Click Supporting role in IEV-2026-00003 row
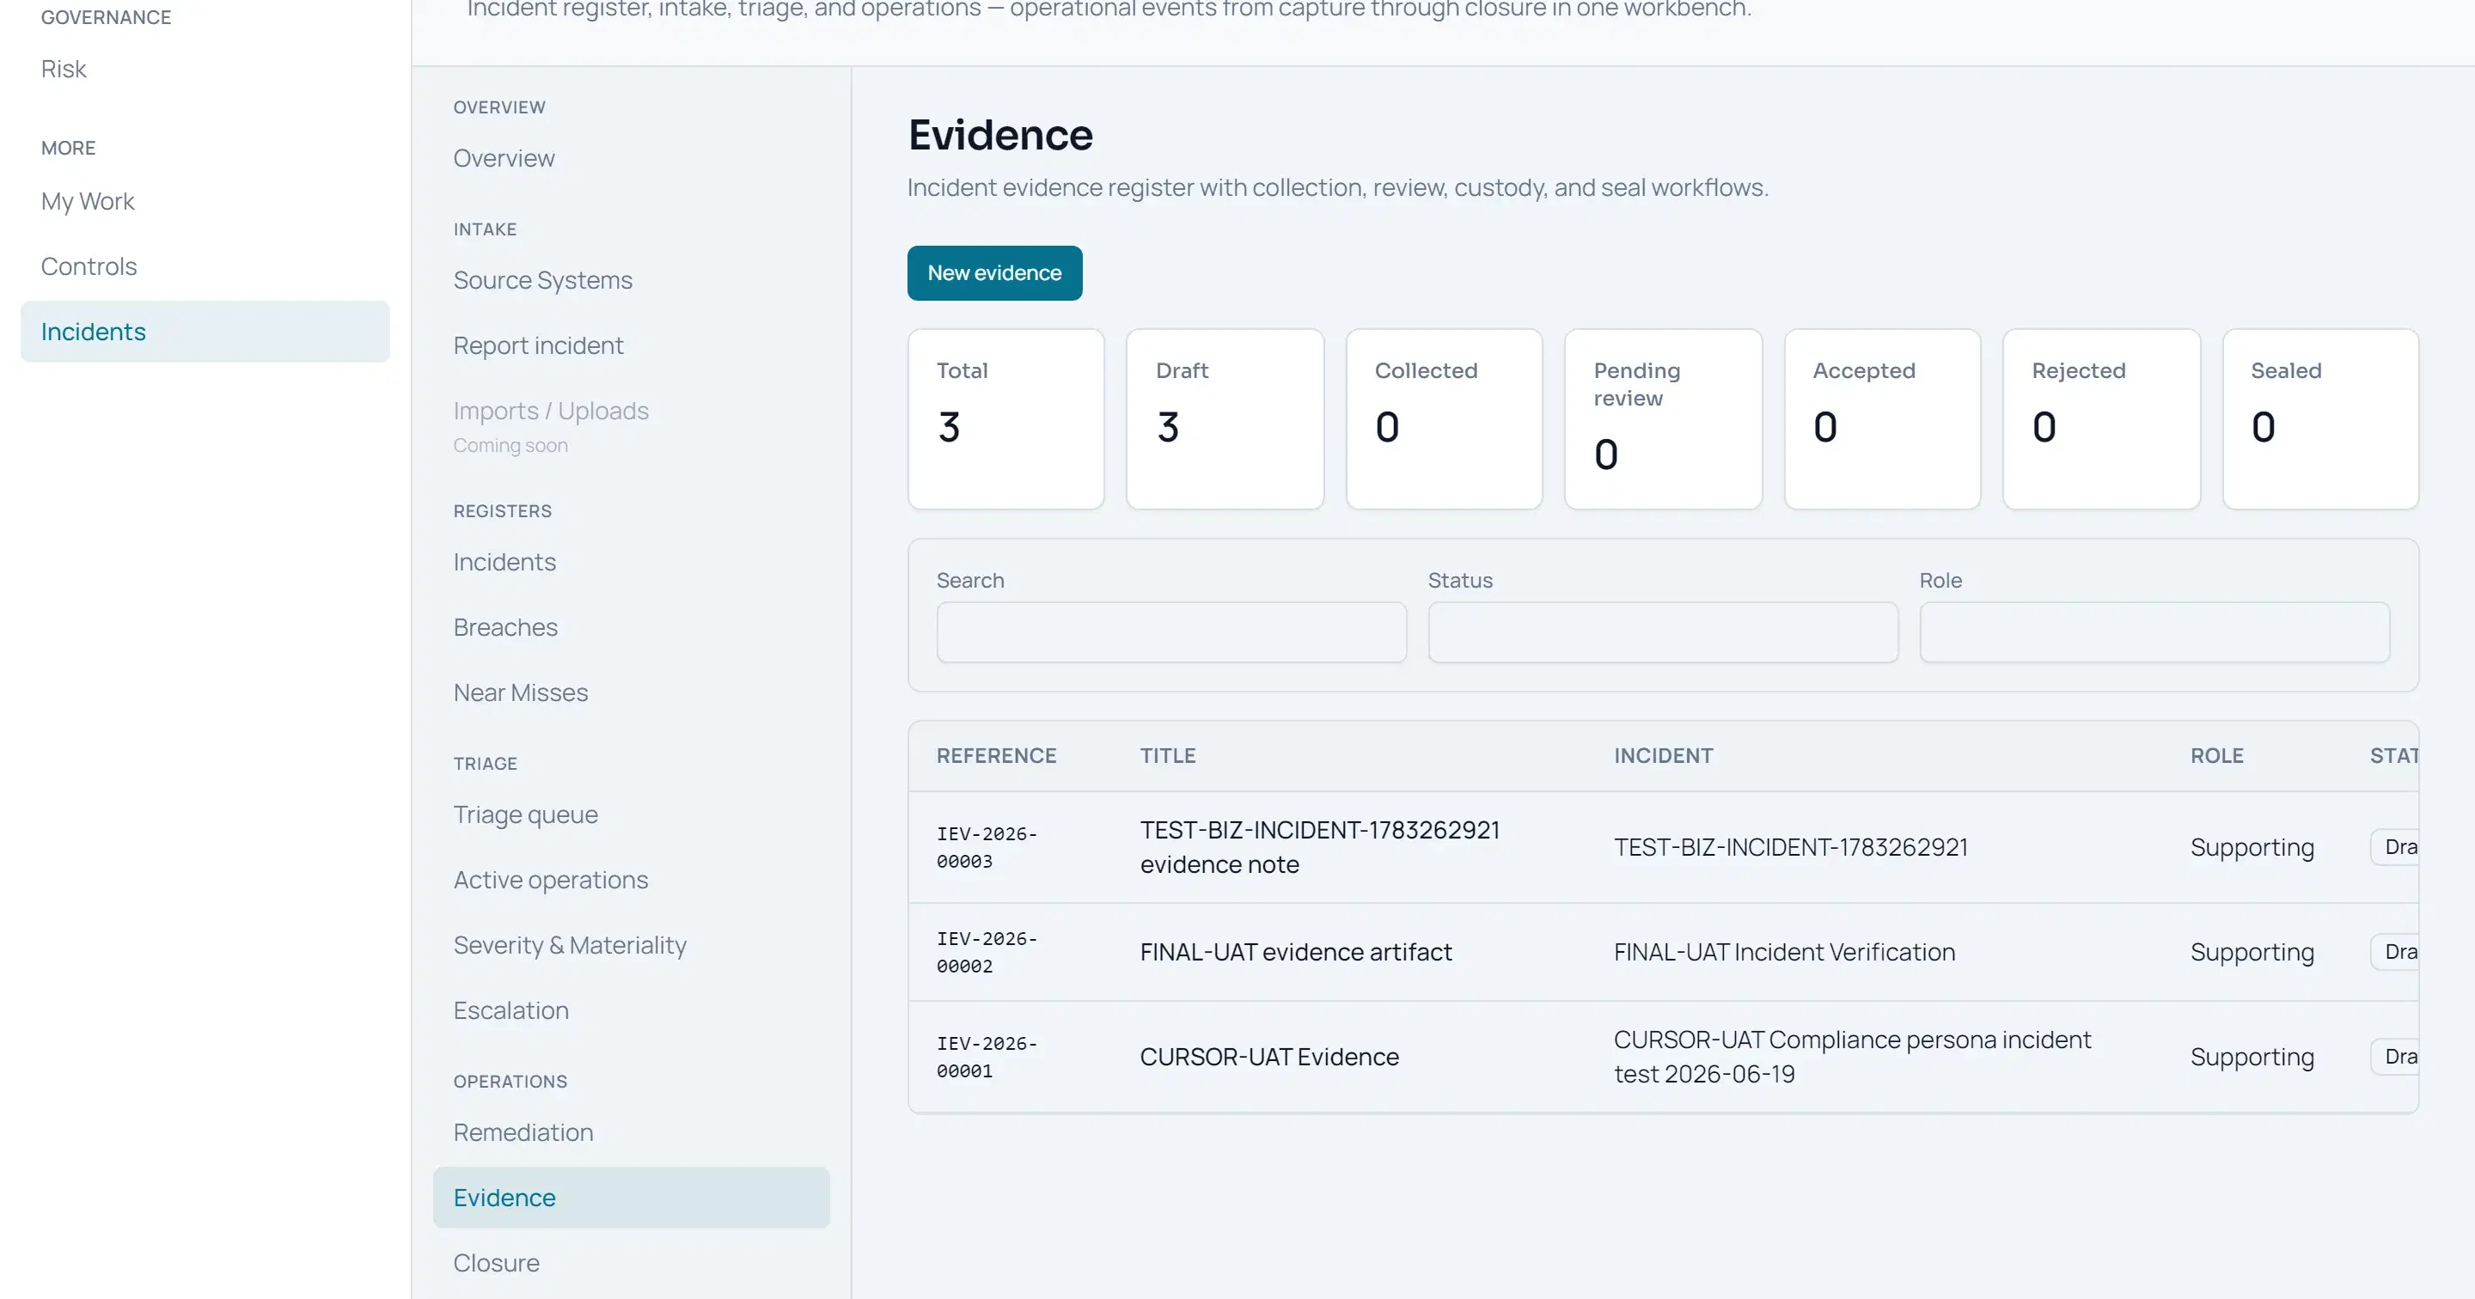Screen dimensions: 2475x1299 [x=2252, y=847]
